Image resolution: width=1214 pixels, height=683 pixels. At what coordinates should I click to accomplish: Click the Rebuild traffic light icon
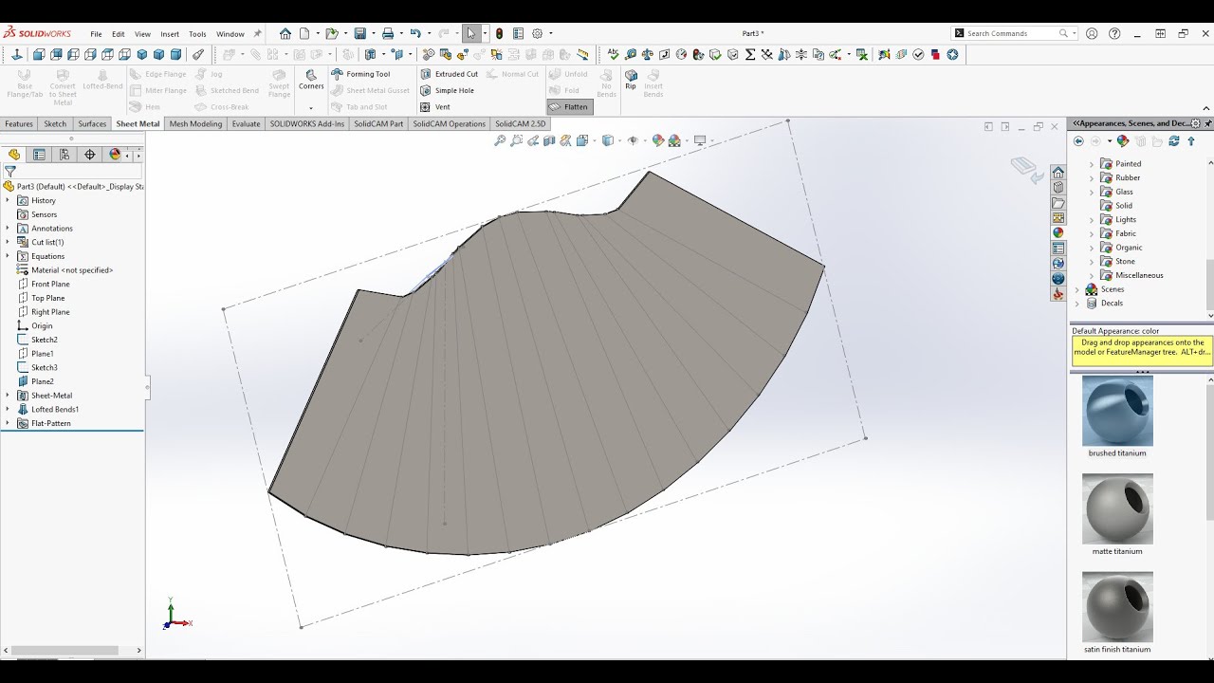pyautogui.click(x=500, y=33)
